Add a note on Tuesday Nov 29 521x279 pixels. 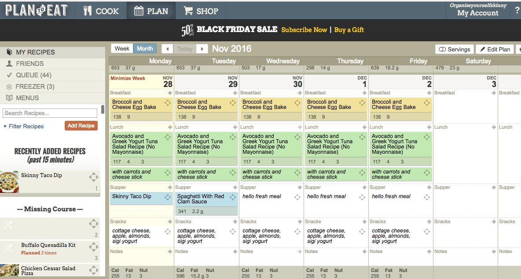[235, 252]
